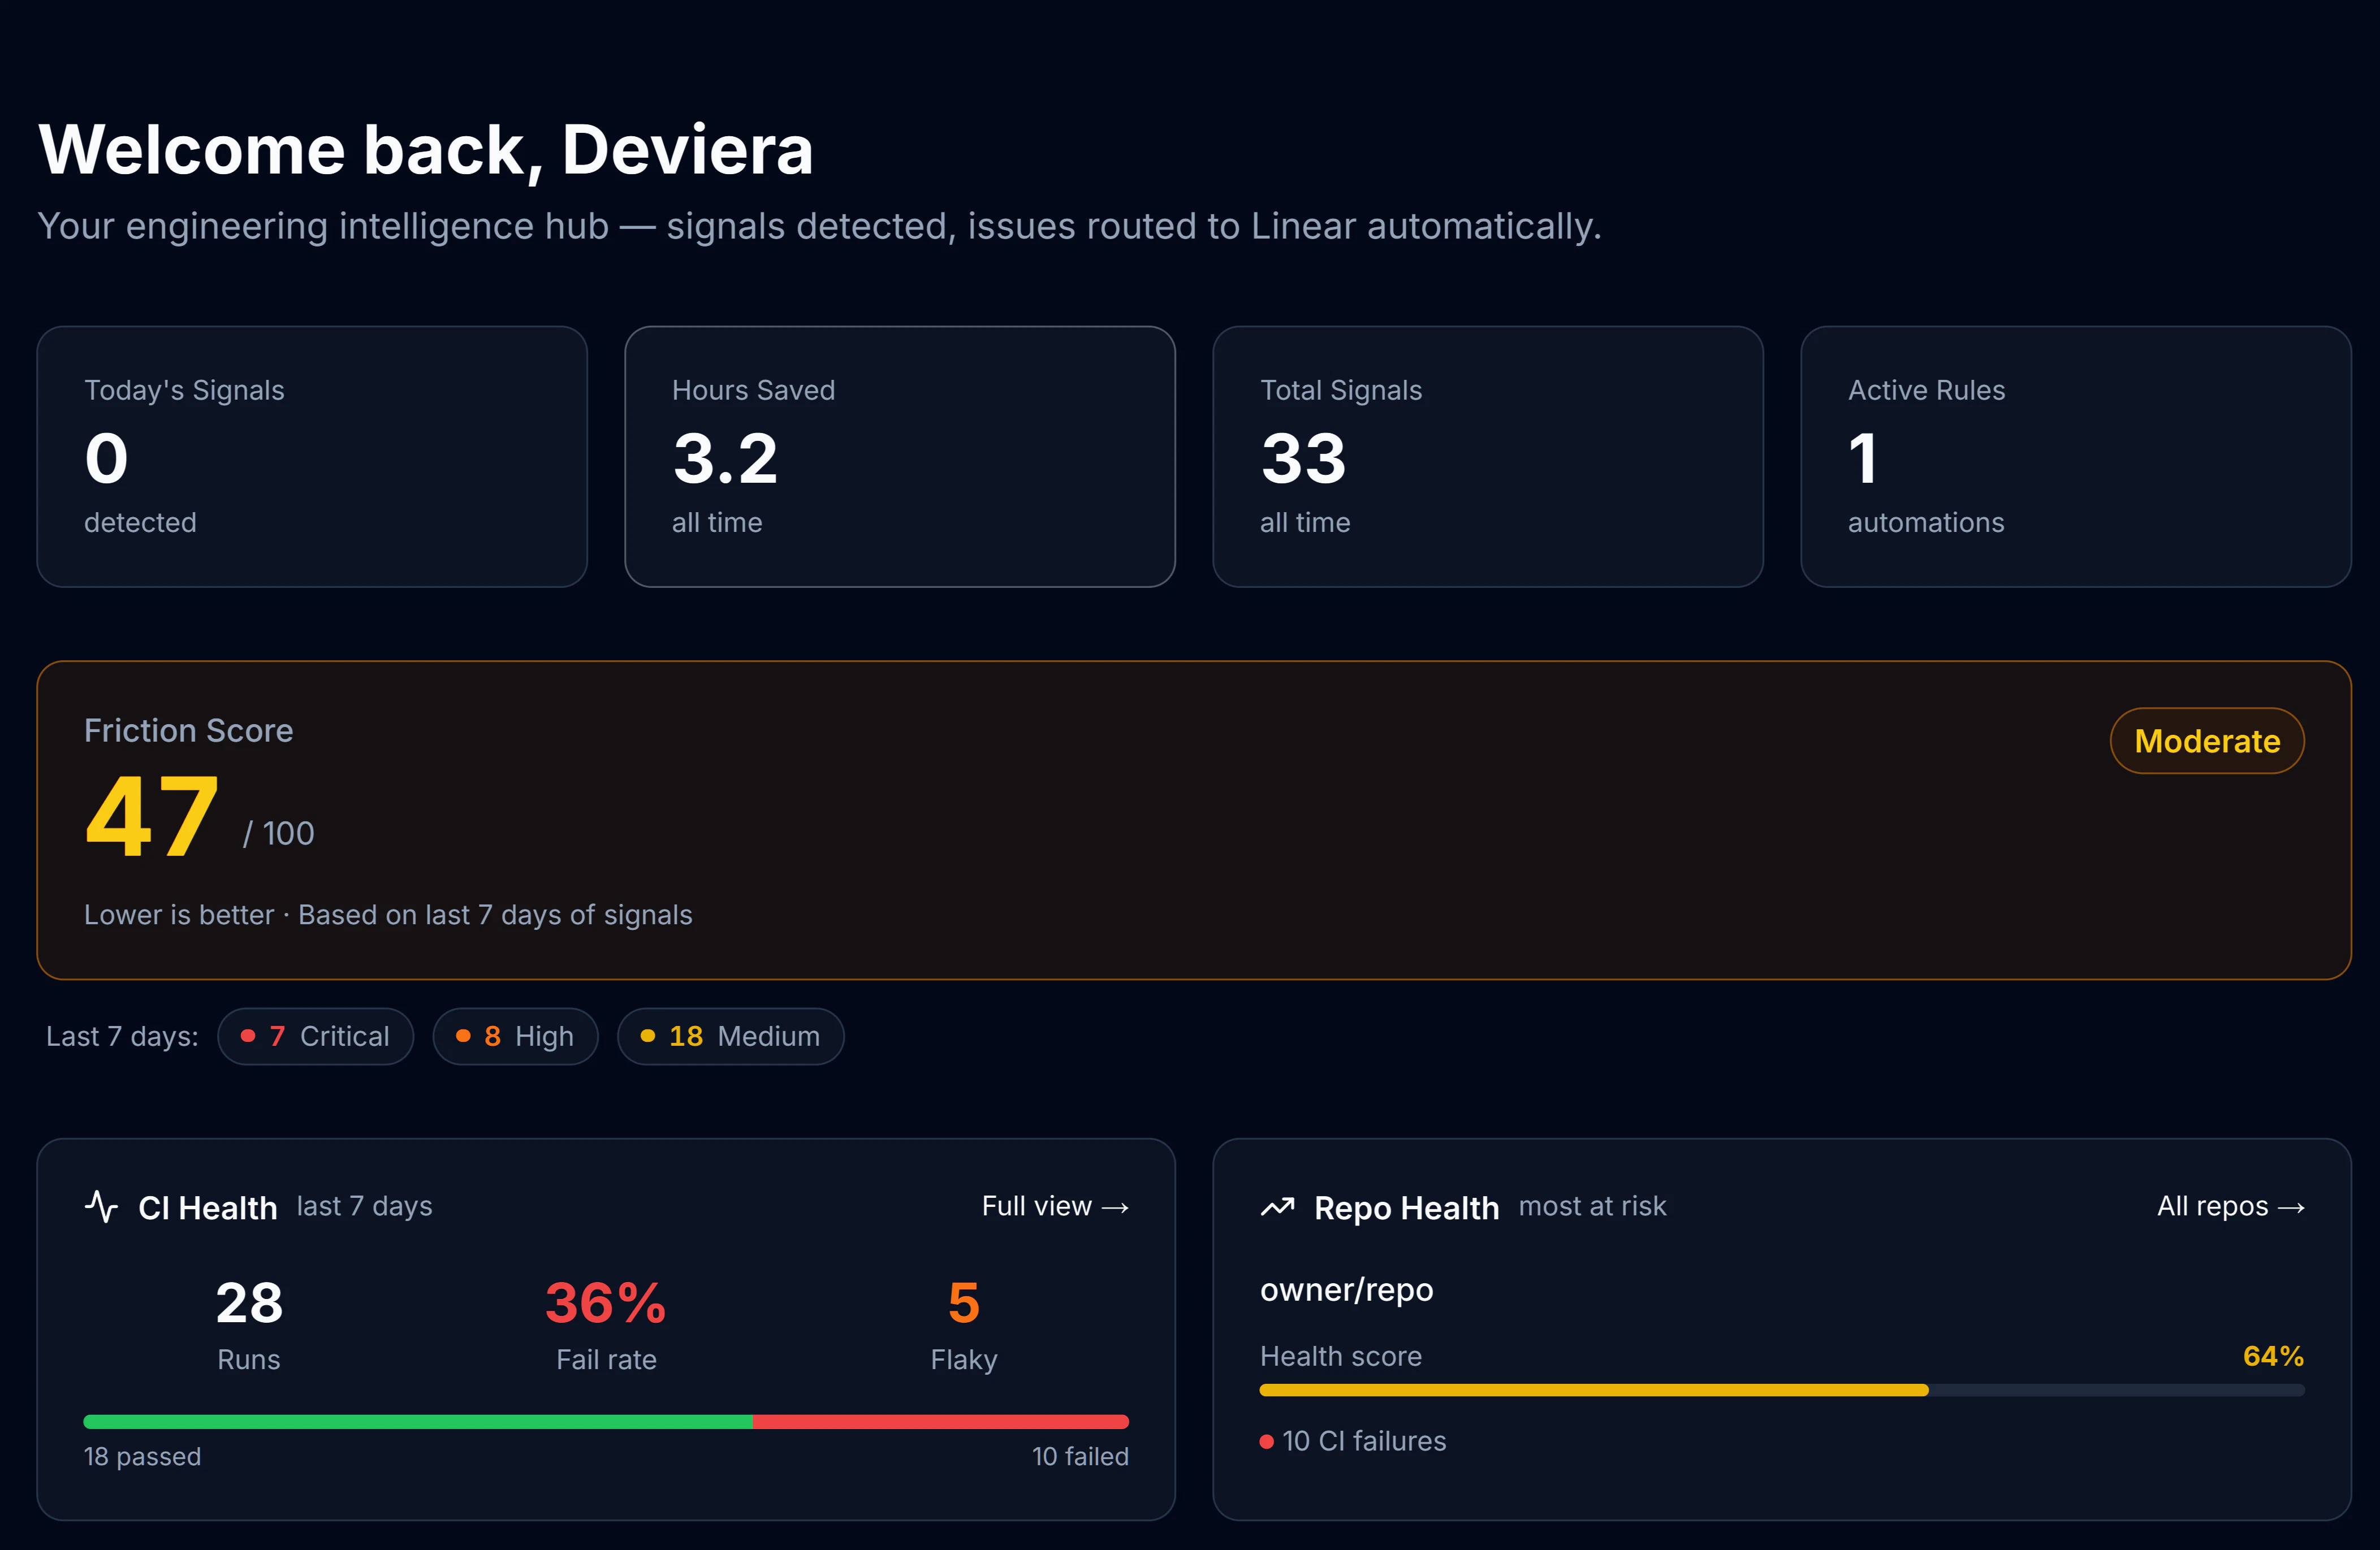Screen dimensions: 2380x1550
Task: Click the red failed portion of CI bar
Action: [x=940, y=1421]
